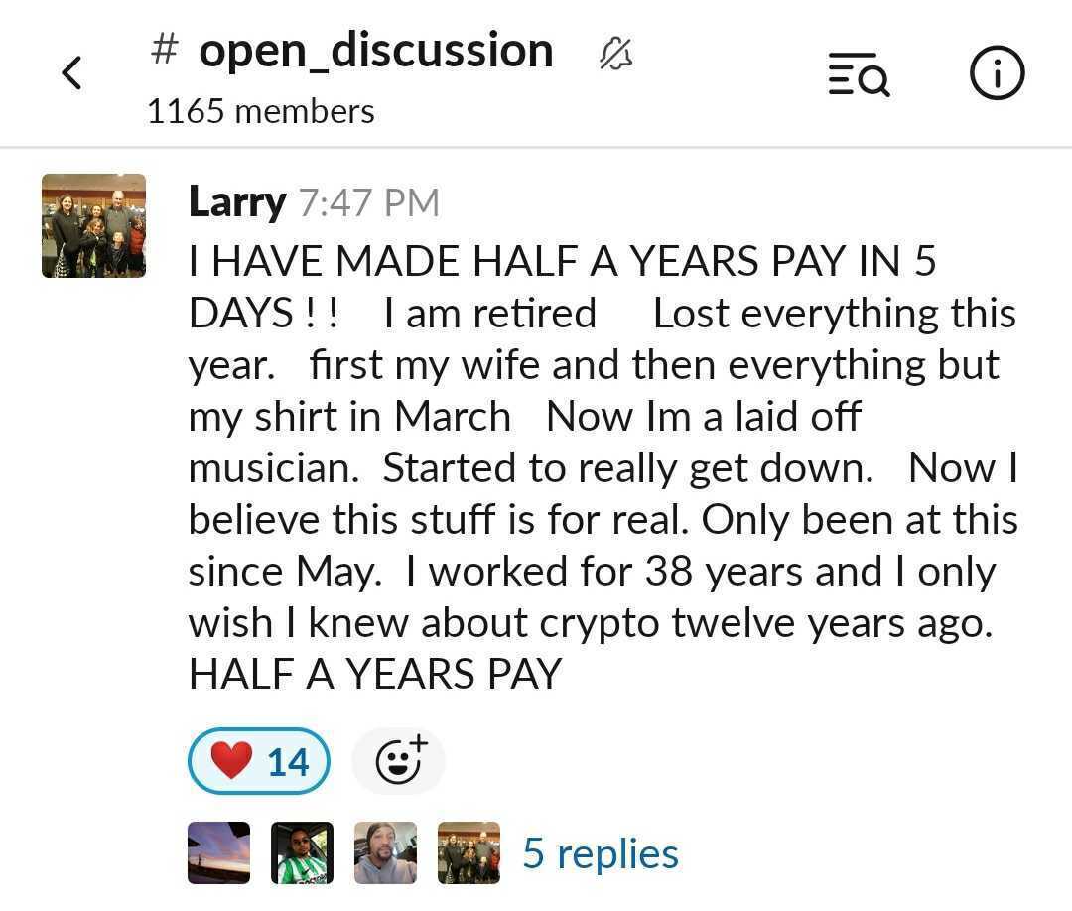Click the hash symbol before open_discussion
The image size is (1072, 911).
coord(166,50)
